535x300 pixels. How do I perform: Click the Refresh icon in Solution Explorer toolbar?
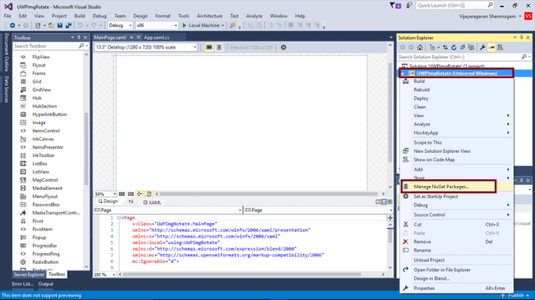[454, 48]
